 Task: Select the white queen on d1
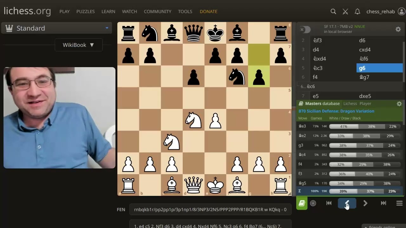[193, 185]
